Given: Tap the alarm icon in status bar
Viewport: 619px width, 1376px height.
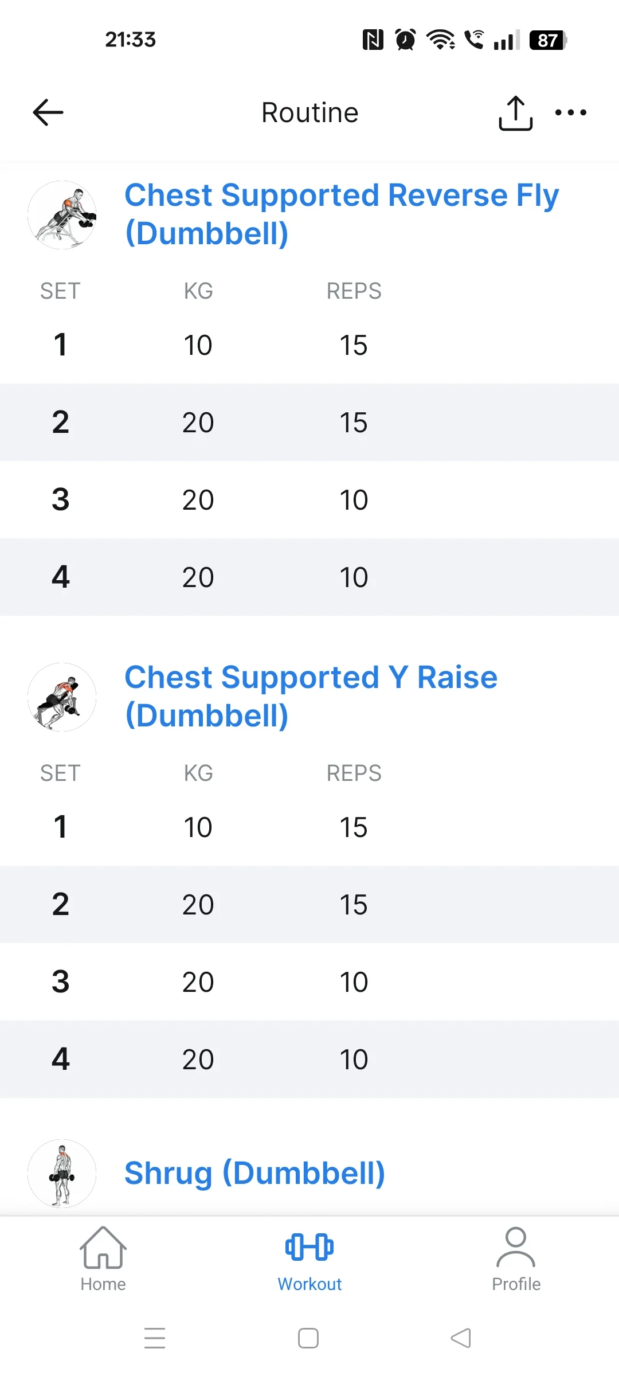Looking at the screenshot, I should tap(405, 40).
